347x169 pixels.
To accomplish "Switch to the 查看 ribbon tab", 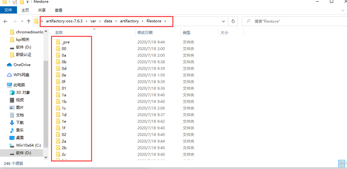I will (x=59, y=10).
